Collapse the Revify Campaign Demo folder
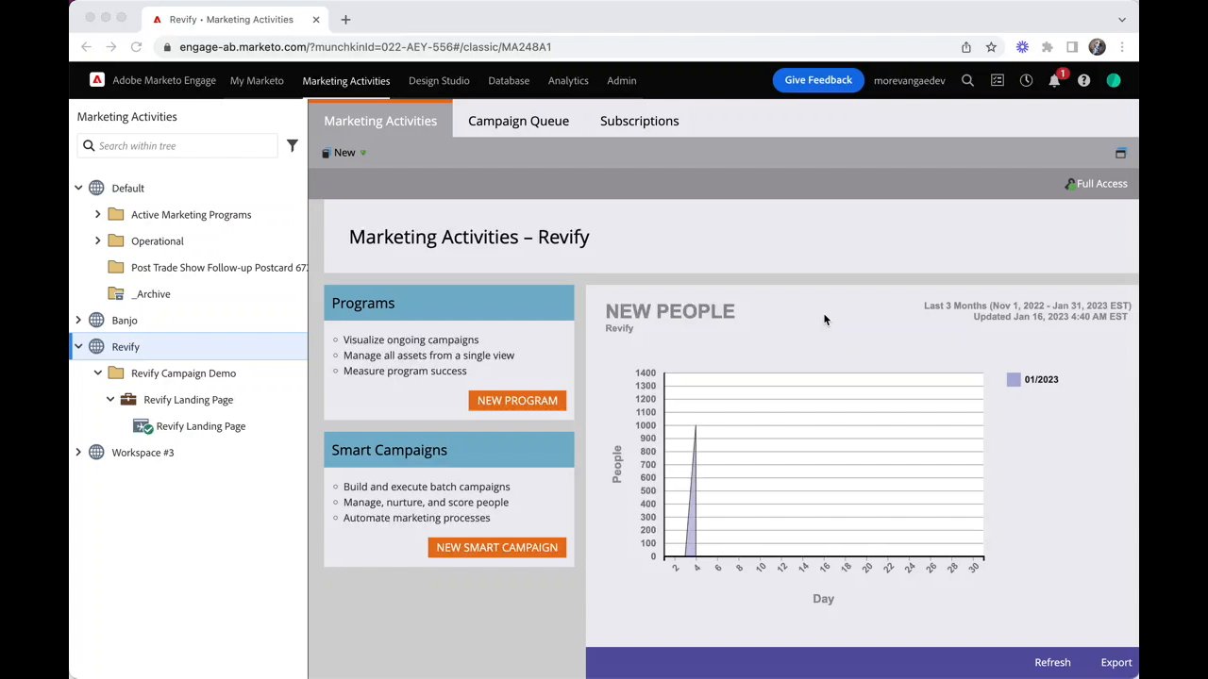The image size is (1208, 679). pyautogui.click(x=98, y=373)
